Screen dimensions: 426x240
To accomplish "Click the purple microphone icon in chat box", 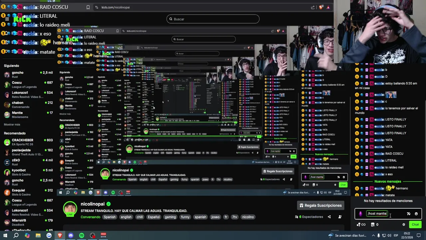I will pyautogui.click(x=360, y=214).
